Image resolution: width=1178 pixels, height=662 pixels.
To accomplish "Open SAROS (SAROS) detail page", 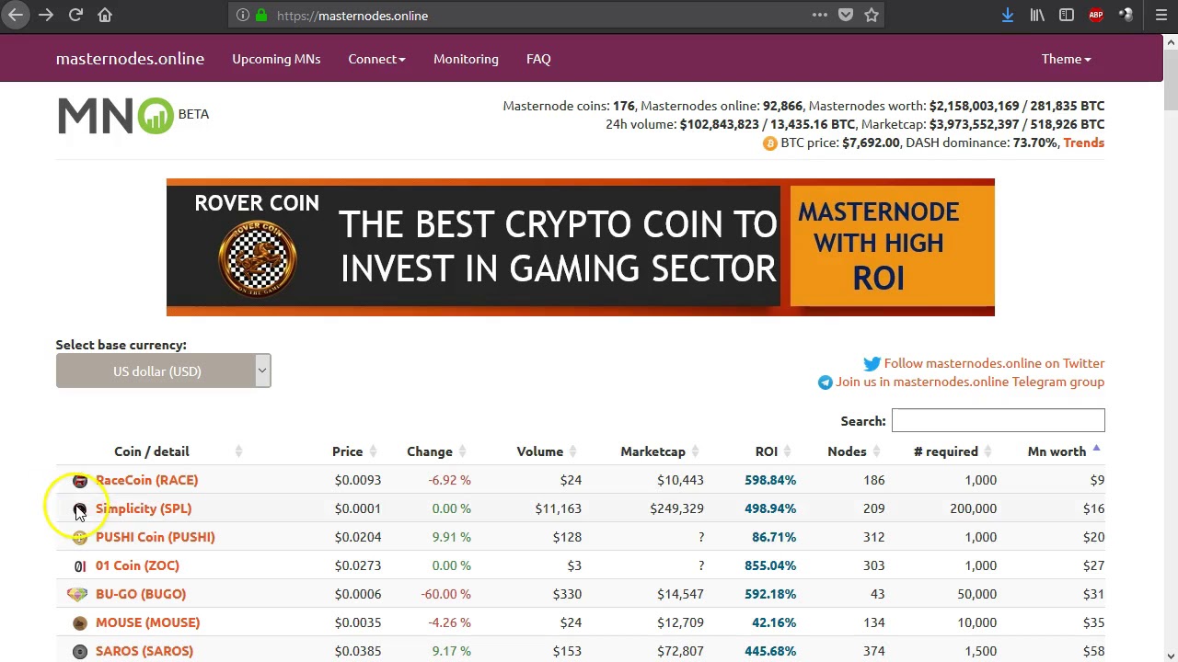I will click(144, 651).
